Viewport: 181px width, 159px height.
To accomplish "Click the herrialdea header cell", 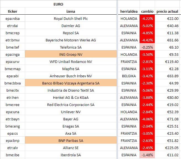I will (129, 11).
